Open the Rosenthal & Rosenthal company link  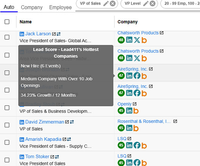[x=144, y=121]
